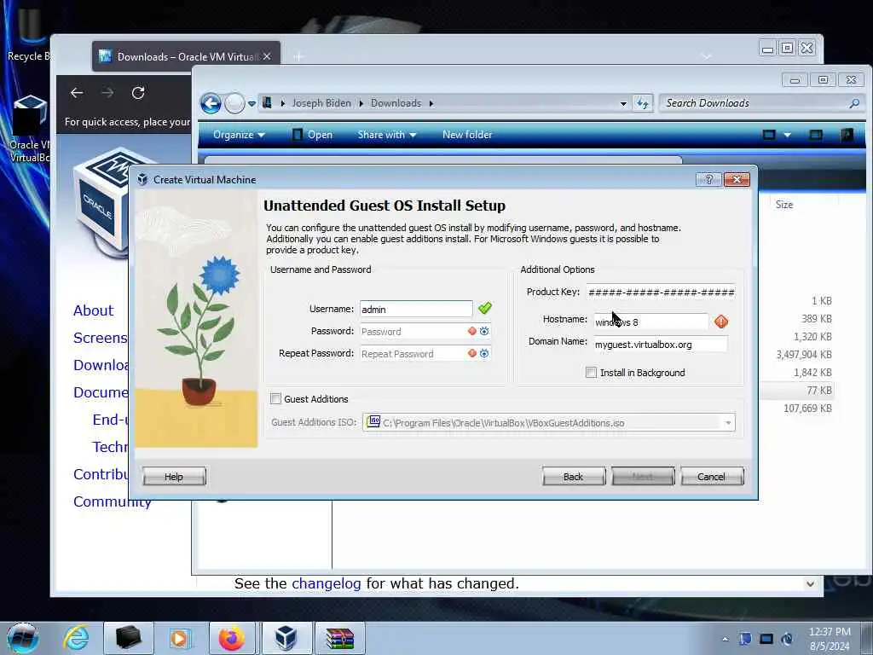Click Downloads in address breadcrumb

[x=396, y=103]
